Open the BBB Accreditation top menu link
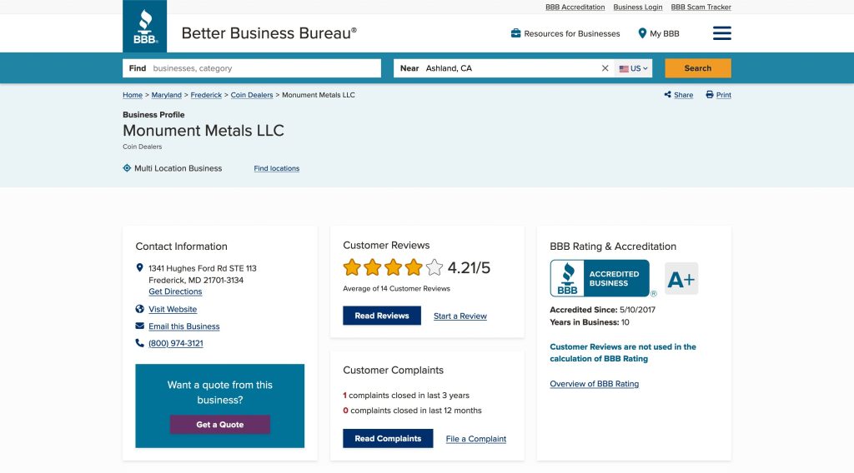This screenshot has width=854, height=473. (575, 7)
